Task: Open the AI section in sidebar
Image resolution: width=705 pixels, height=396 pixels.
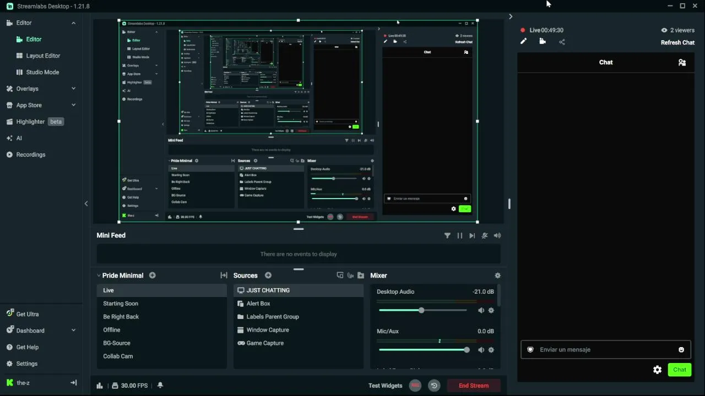Action: click(15, 138)
